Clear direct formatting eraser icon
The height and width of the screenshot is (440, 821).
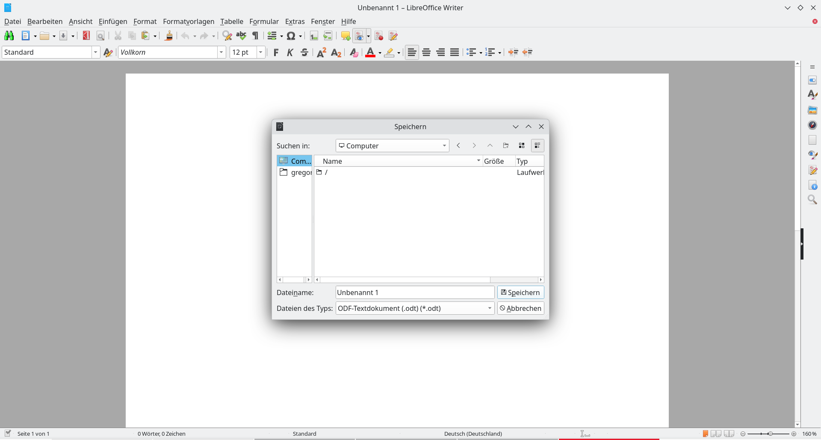[x=354, y=52]
